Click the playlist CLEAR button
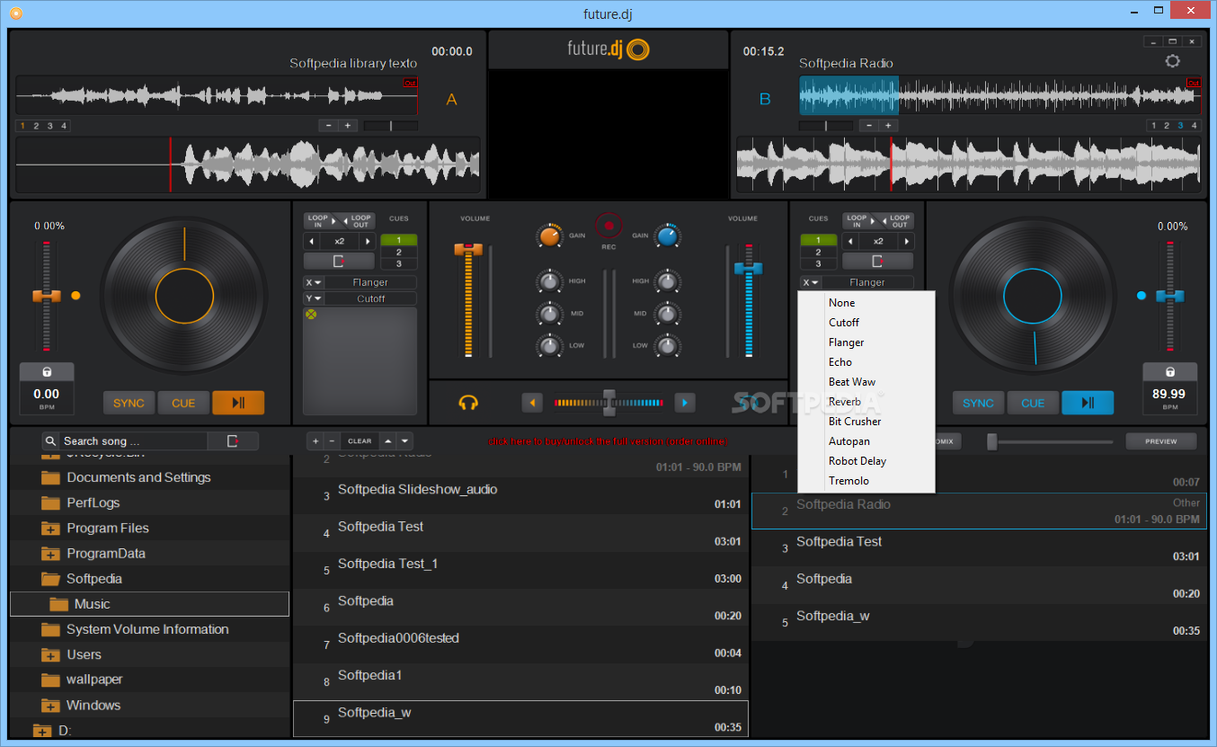Viewport: 1217px width, 747px height. coord(360,441)
